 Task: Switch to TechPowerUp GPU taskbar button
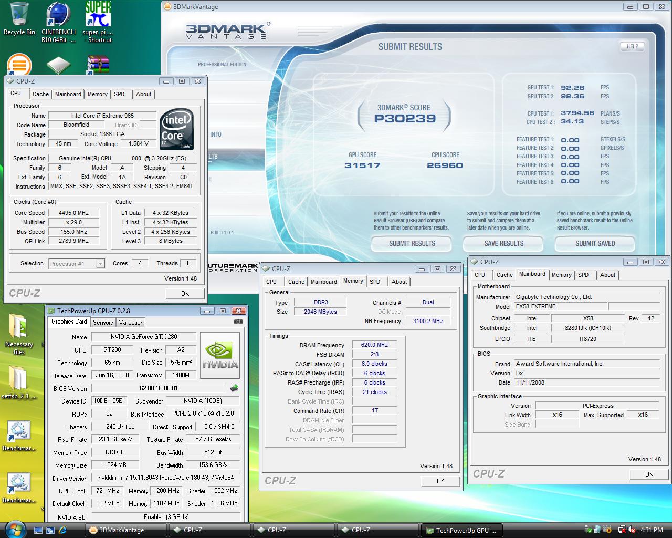463,530
